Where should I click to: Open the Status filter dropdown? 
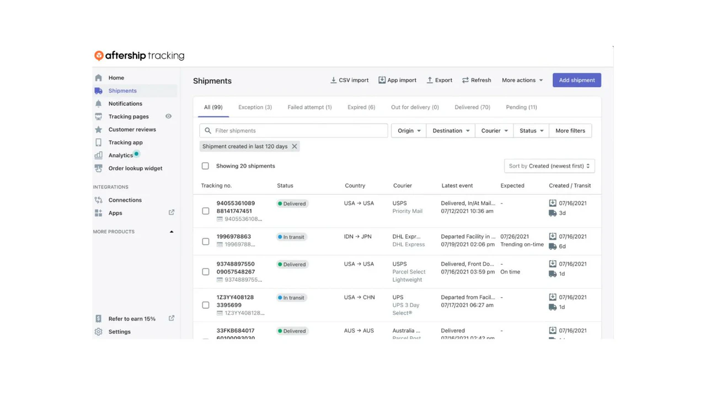click(531, 131)
